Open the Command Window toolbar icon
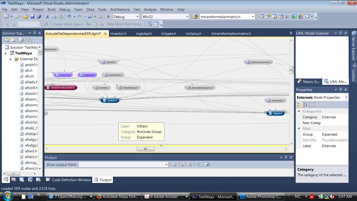 click(307, 16)
